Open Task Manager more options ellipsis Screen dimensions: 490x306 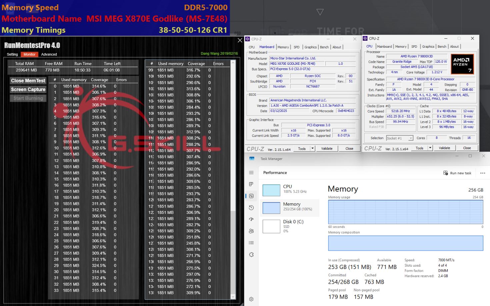tap(483, 173)
